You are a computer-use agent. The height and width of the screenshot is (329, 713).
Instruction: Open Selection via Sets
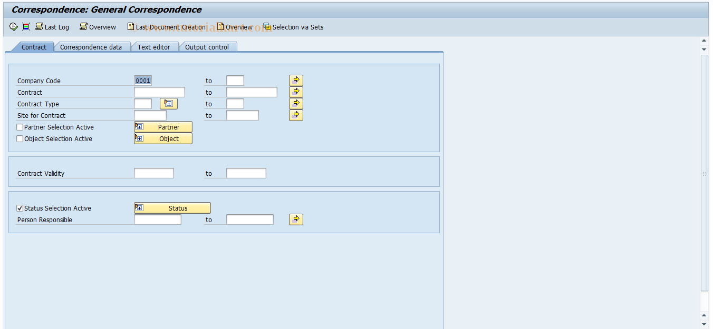[x=293, y=27]
